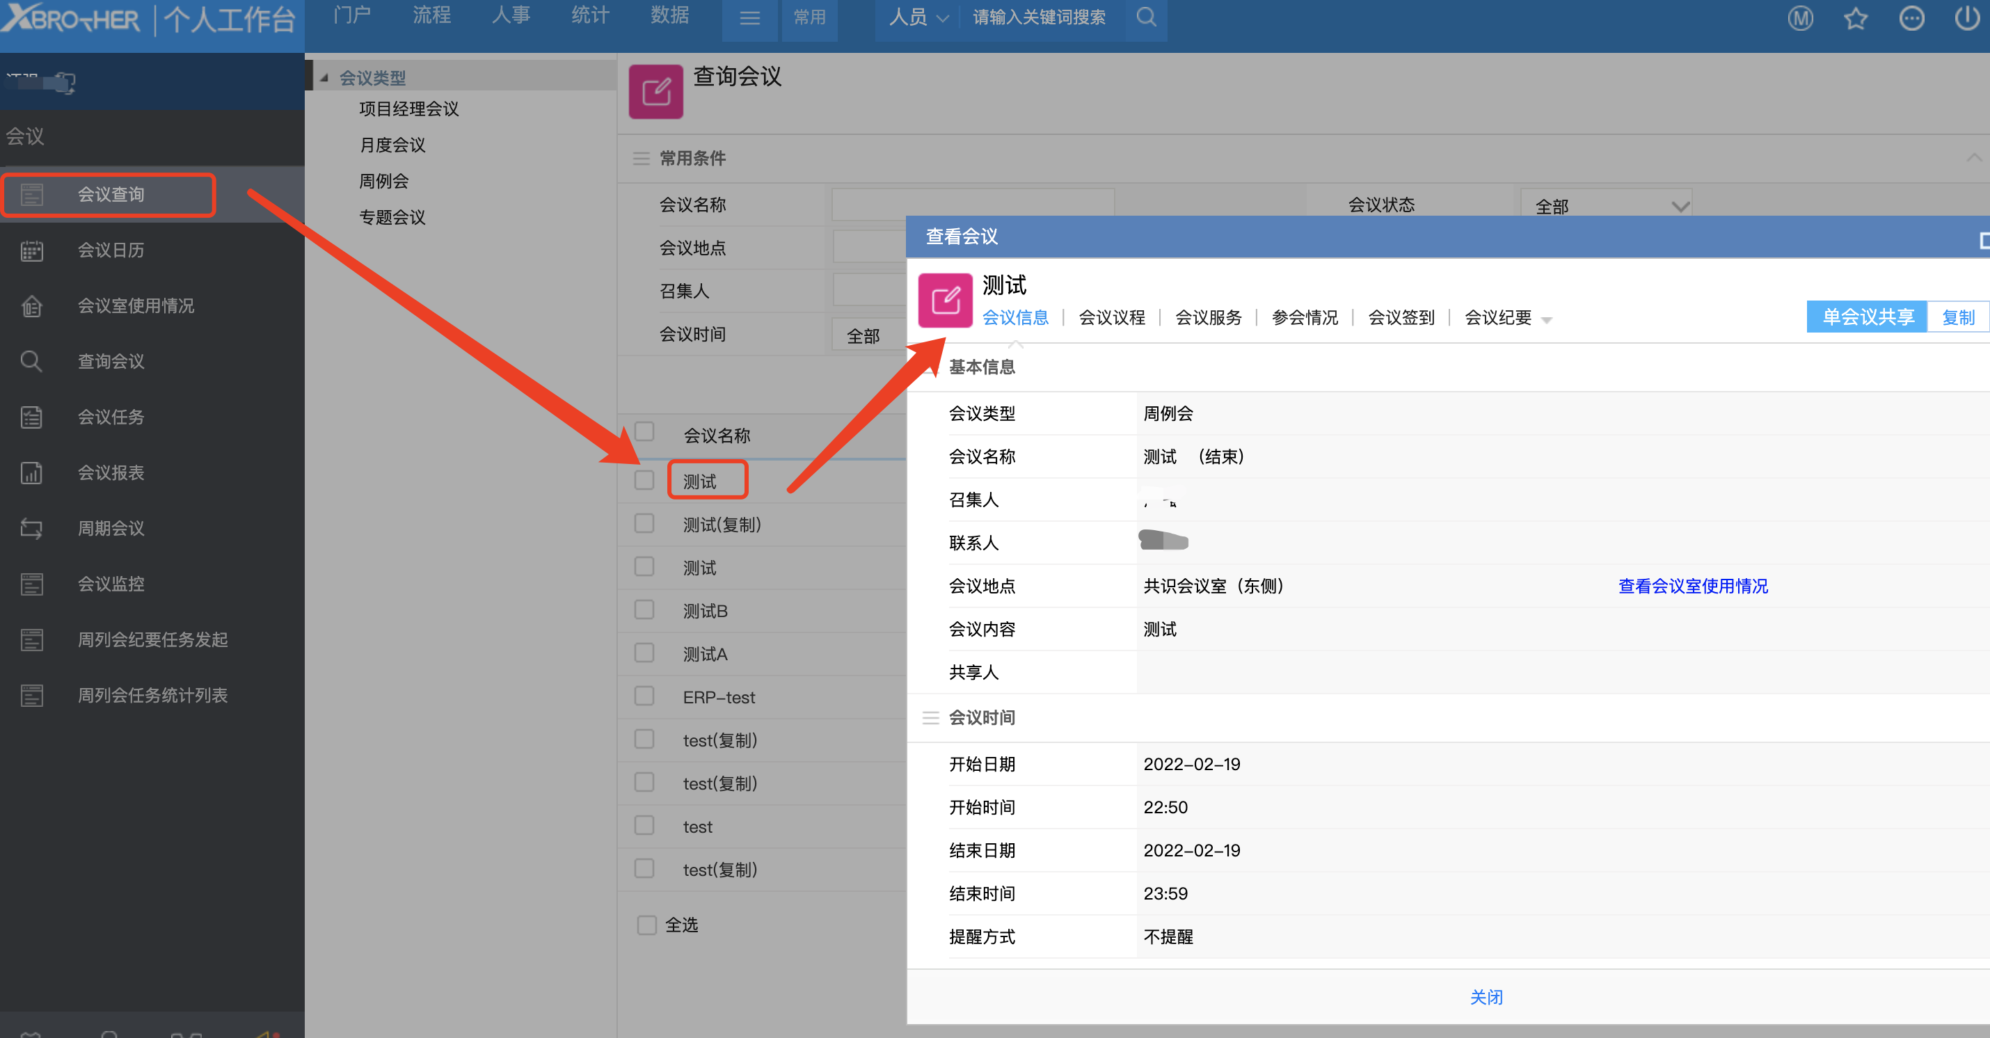Open the hamburger menu icon in top bar
Viewport: 1990px width, 1038px height.
coord(749,19)
